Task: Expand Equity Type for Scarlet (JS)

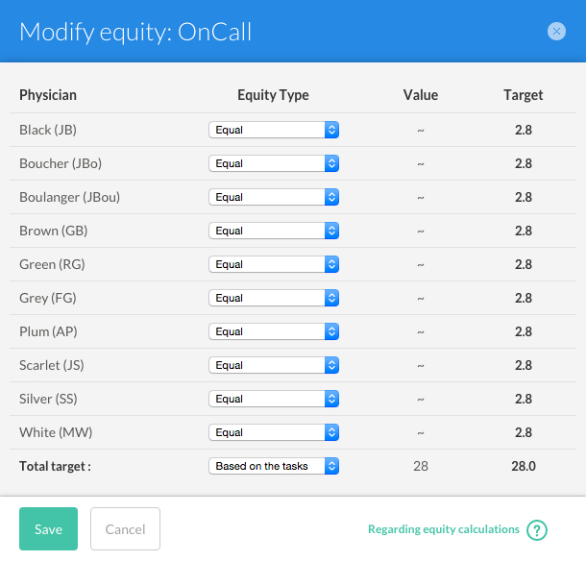Action: pos(274,365)
